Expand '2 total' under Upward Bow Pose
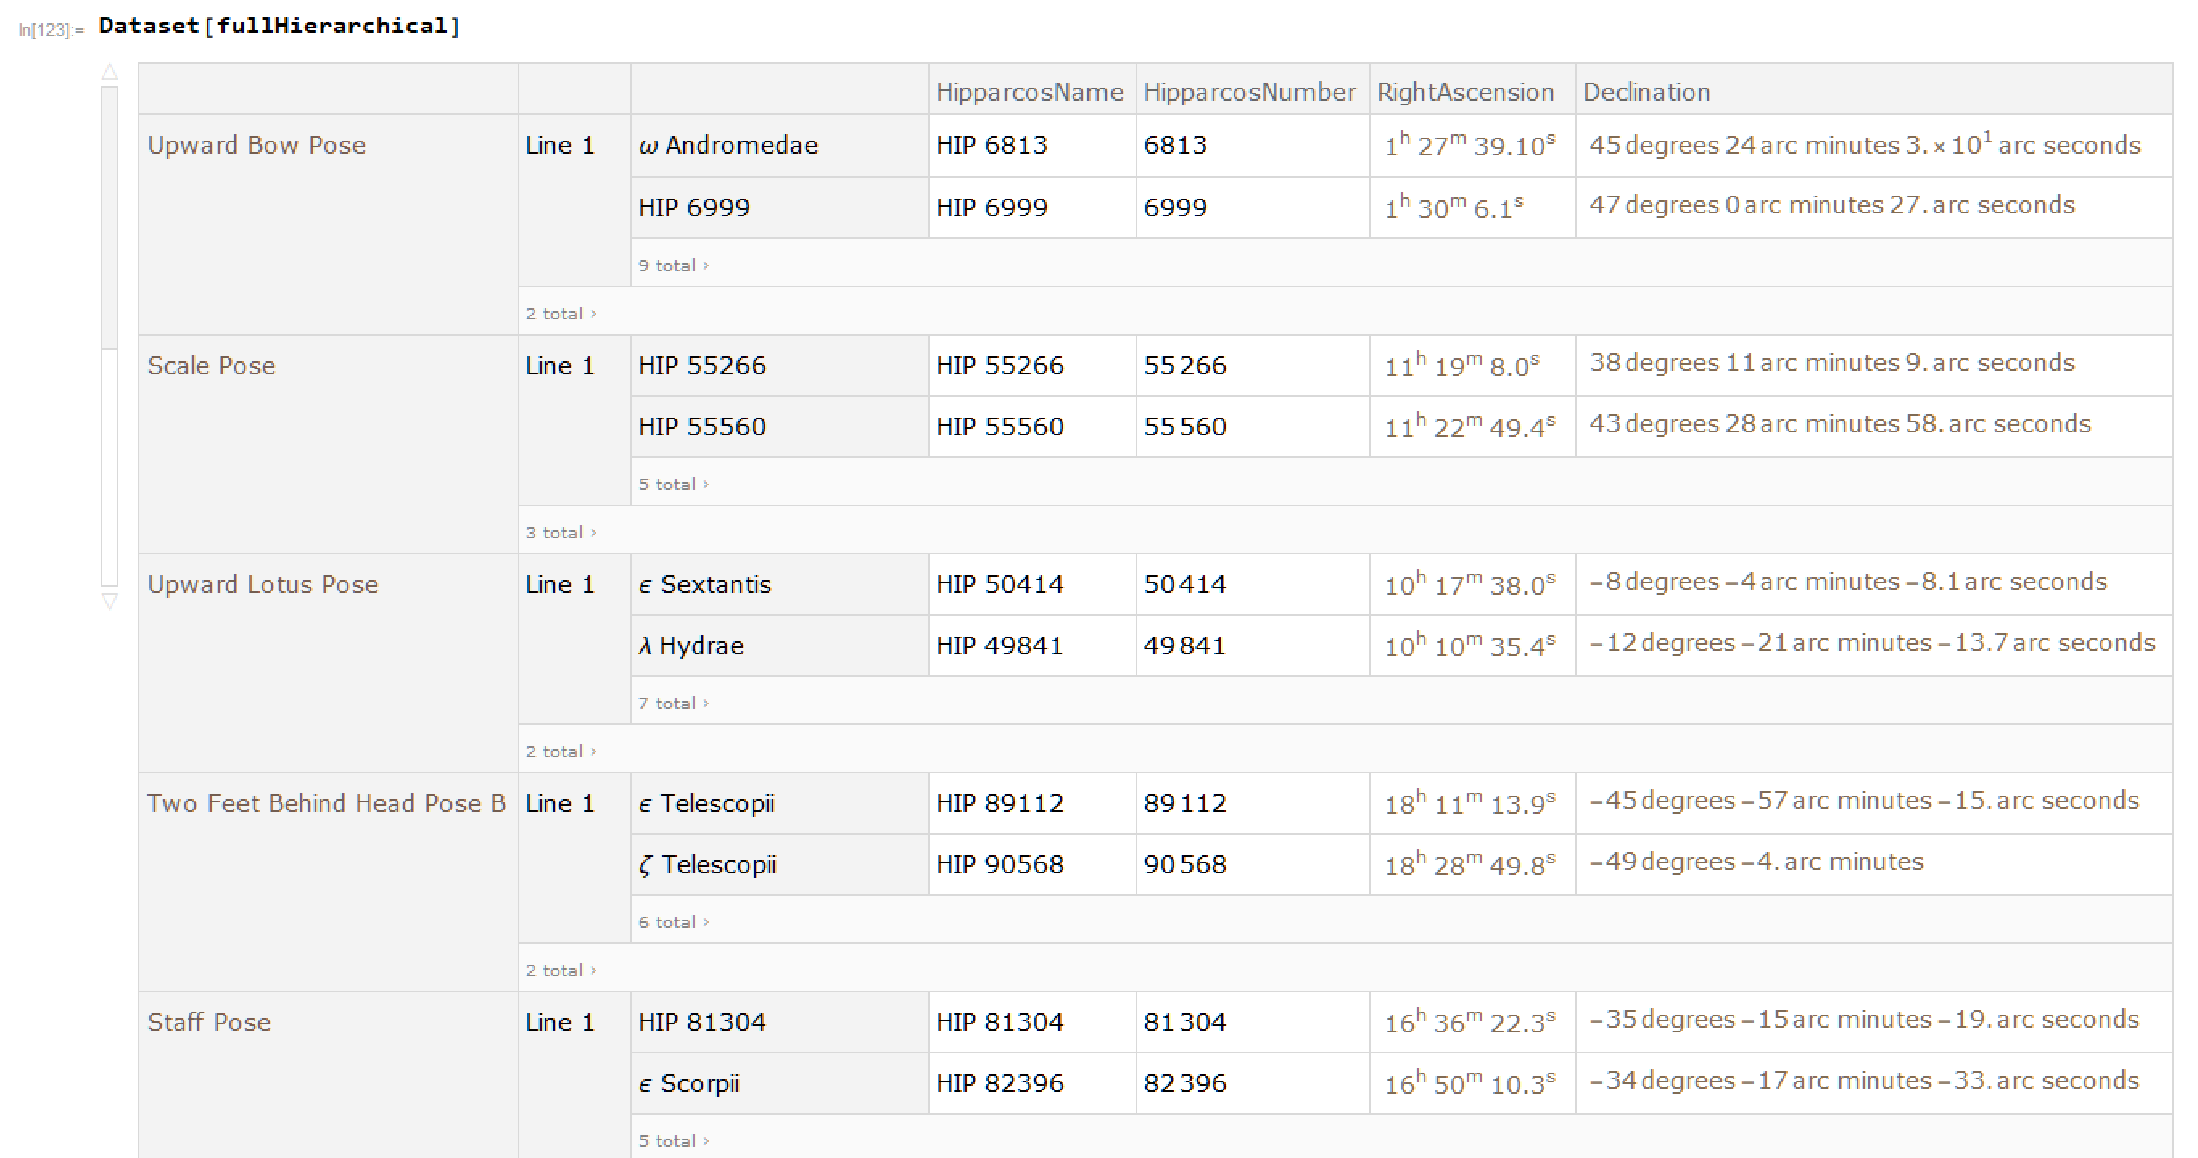The height and width of the screenshot is (1158, 2198). (x=562, y=314)
